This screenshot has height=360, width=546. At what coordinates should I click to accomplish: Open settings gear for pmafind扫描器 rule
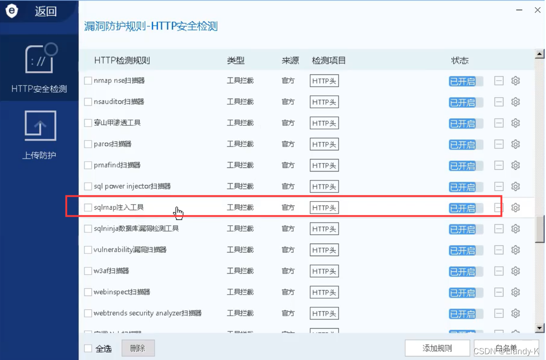[x=516, y=165]
